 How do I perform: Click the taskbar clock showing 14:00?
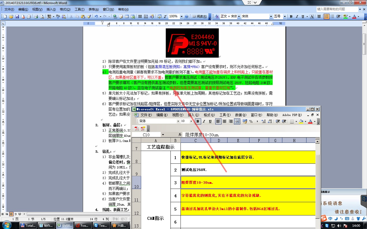tap(356, 225)
